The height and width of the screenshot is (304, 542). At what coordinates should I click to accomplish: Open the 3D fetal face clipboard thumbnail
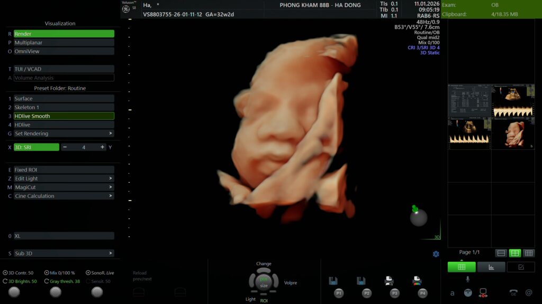pyautogui.click(x=513, y=134)
